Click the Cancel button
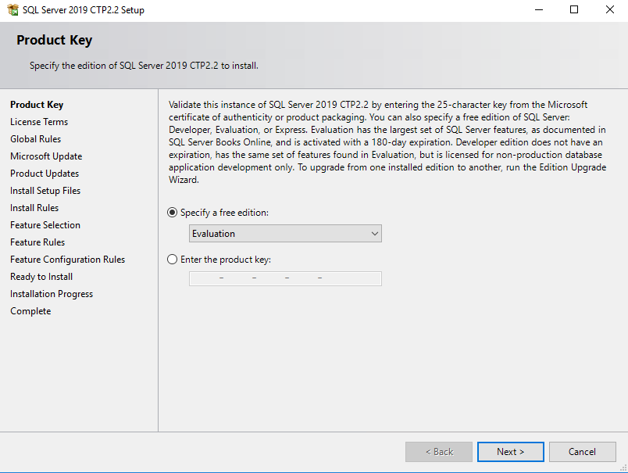The image size is (628, 473). (x=582, y=452)
